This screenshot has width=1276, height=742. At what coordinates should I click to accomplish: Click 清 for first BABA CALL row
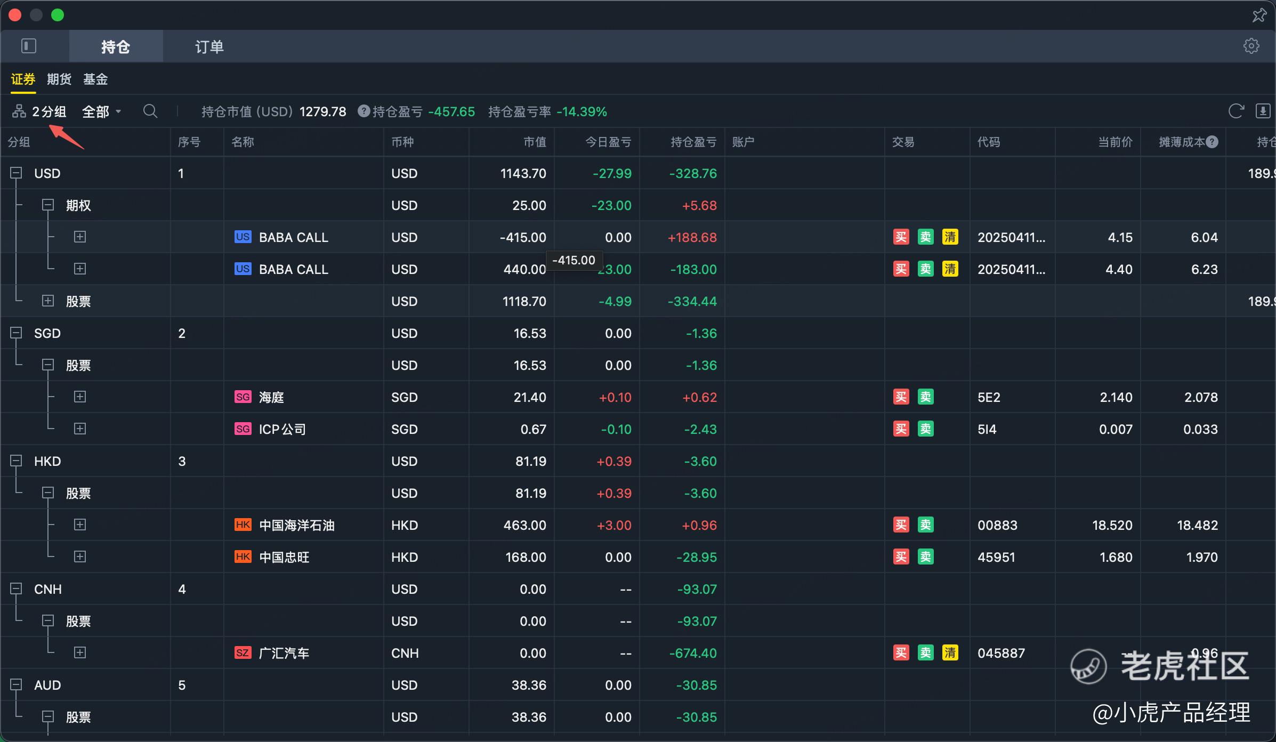[950, 237]
